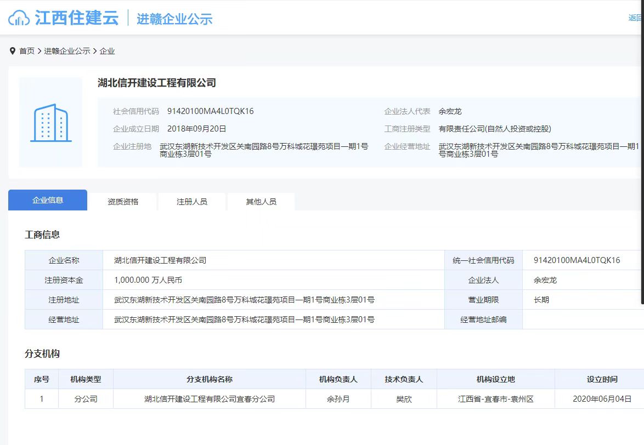Viewport: 644px width, 445px height.
Task: Click the 工商信息 section heading
Action: [42, 235]
